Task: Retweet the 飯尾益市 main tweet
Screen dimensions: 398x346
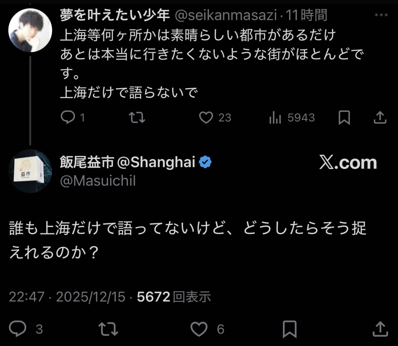Action: (x=108, y=329)
